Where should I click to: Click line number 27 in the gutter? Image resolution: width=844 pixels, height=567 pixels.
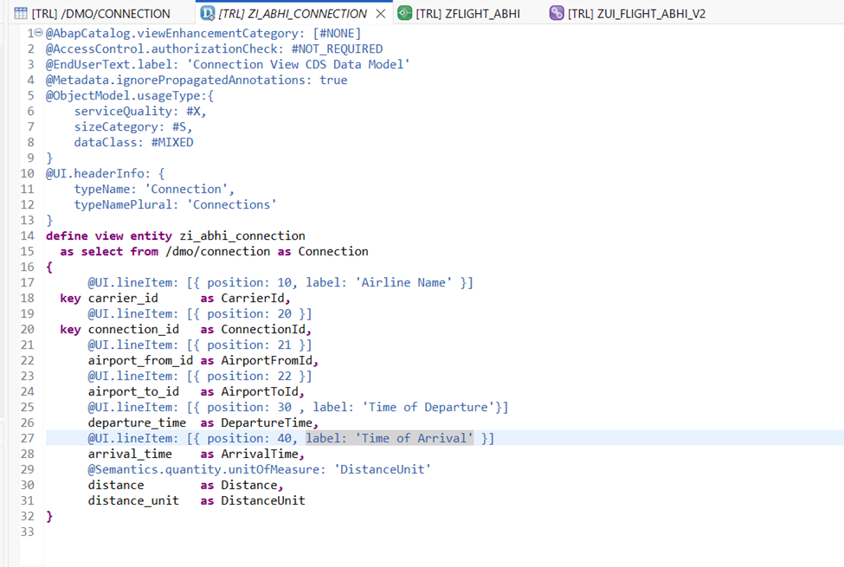click(27, 438)
